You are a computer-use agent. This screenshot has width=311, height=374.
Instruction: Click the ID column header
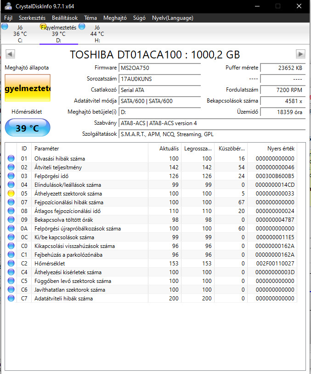click(x=24, y=149)
